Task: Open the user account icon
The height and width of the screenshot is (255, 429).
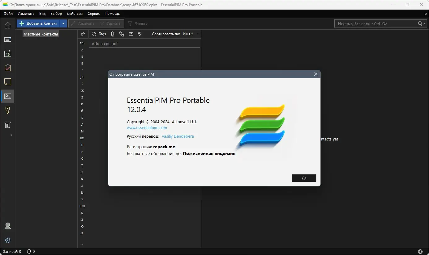Action: [x=8, y=226]
